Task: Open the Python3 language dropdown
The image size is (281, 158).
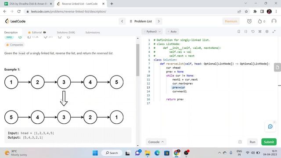Action: 152,32
